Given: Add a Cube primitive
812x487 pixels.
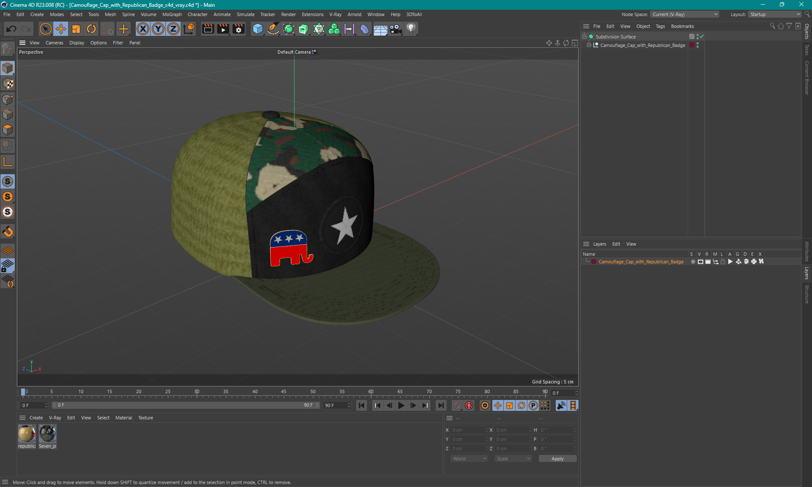Looking at the screenshot, I should (258, 29).
